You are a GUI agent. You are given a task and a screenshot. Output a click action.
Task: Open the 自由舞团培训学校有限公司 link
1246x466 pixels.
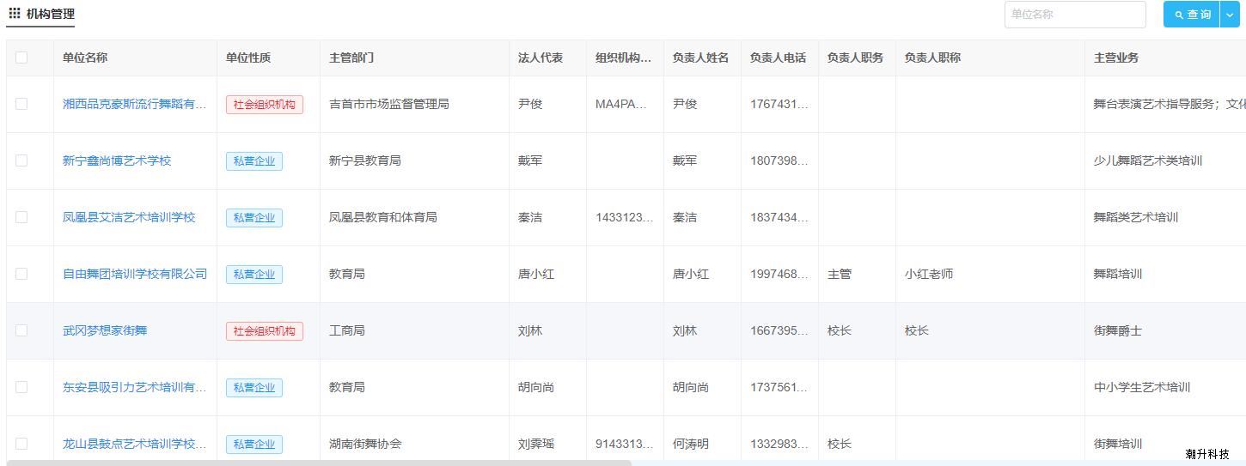135,274
